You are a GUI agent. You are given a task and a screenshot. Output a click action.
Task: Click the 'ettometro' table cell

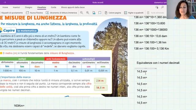click(x=22, y=62)
